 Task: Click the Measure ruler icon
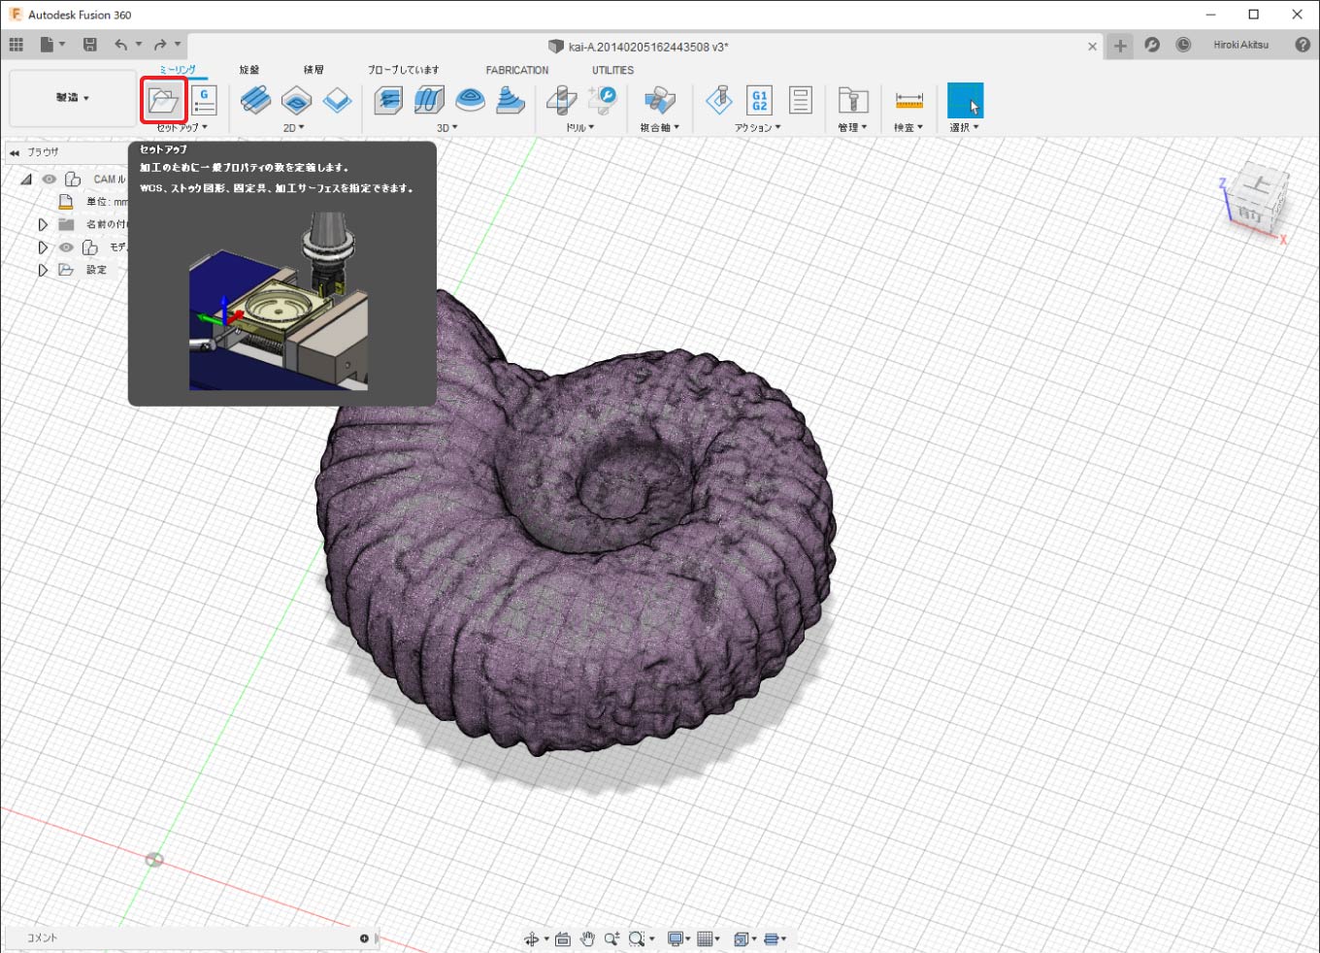908,100
